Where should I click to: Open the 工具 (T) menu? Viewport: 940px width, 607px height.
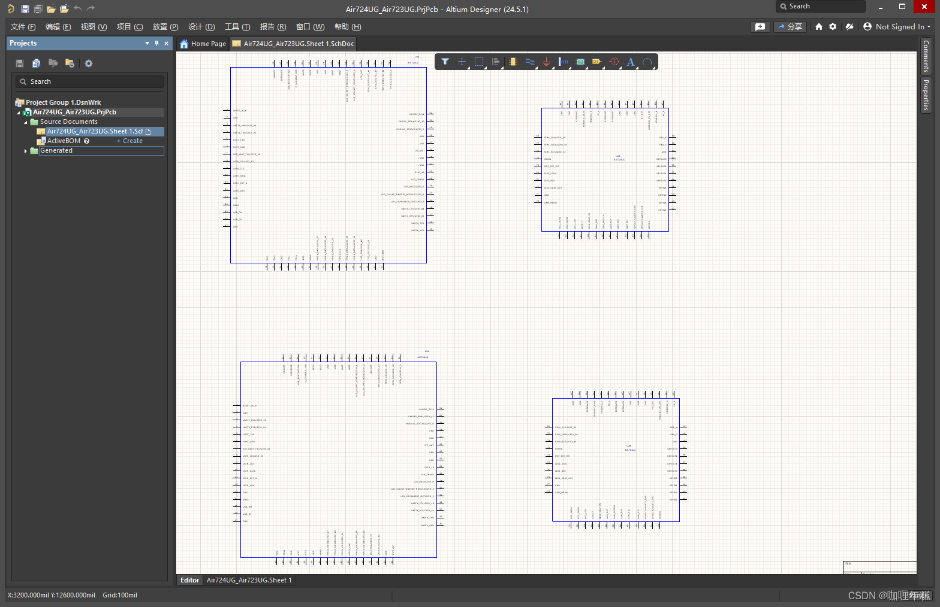click(237, 27)
